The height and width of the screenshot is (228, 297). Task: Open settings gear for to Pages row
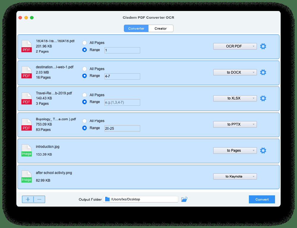pos(263,151)
